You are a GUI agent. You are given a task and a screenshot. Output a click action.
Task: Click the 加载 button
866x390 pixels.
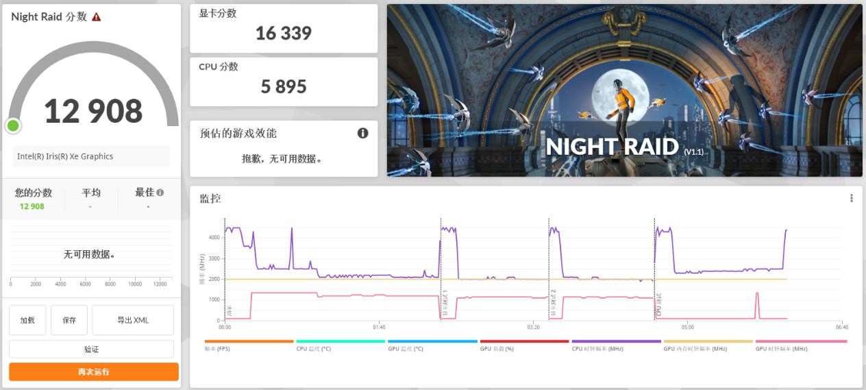pos(27,320)
